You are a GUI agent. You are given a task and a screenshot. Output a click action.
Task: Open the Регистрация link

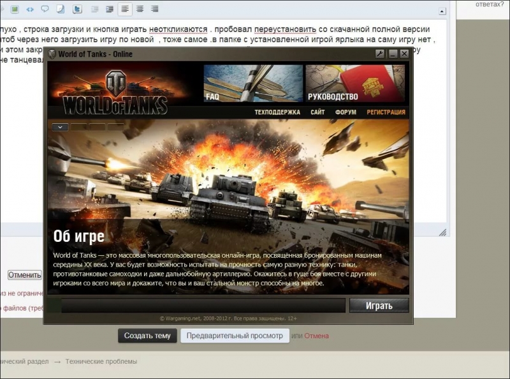(x=386, y=112)
